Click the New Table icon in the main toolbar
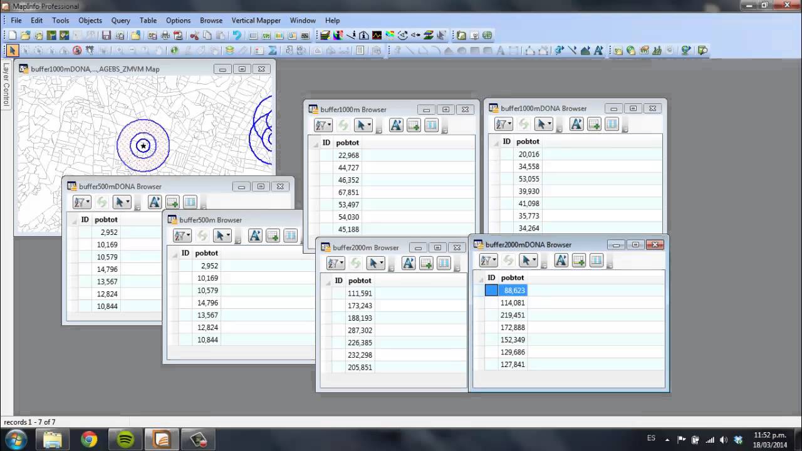 click(13, 35)
